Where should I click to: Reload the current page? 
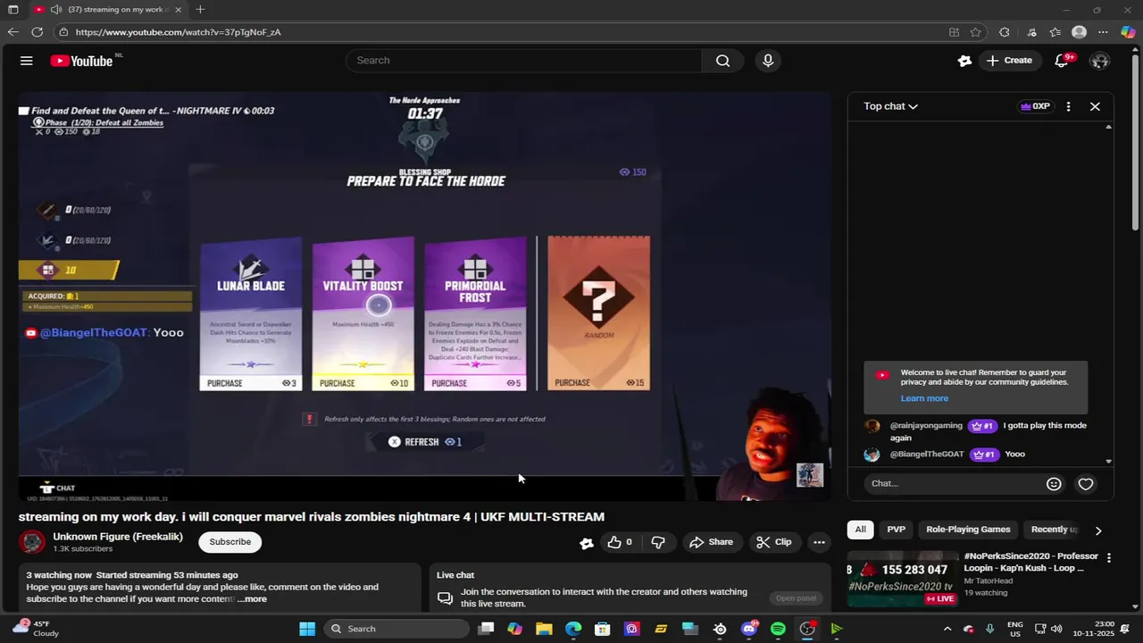pyautogui.click(x=37, y=32)
